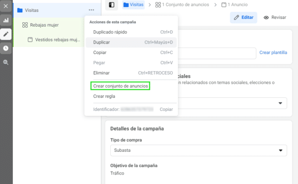Click the ad icon beside Vestidos rebajas
This screenshot has width=298, height=184.
[30, 40]
